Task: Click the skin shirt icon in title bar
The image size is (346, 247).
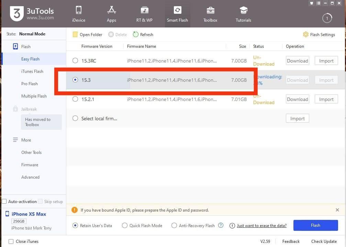Action: point(312,3)
